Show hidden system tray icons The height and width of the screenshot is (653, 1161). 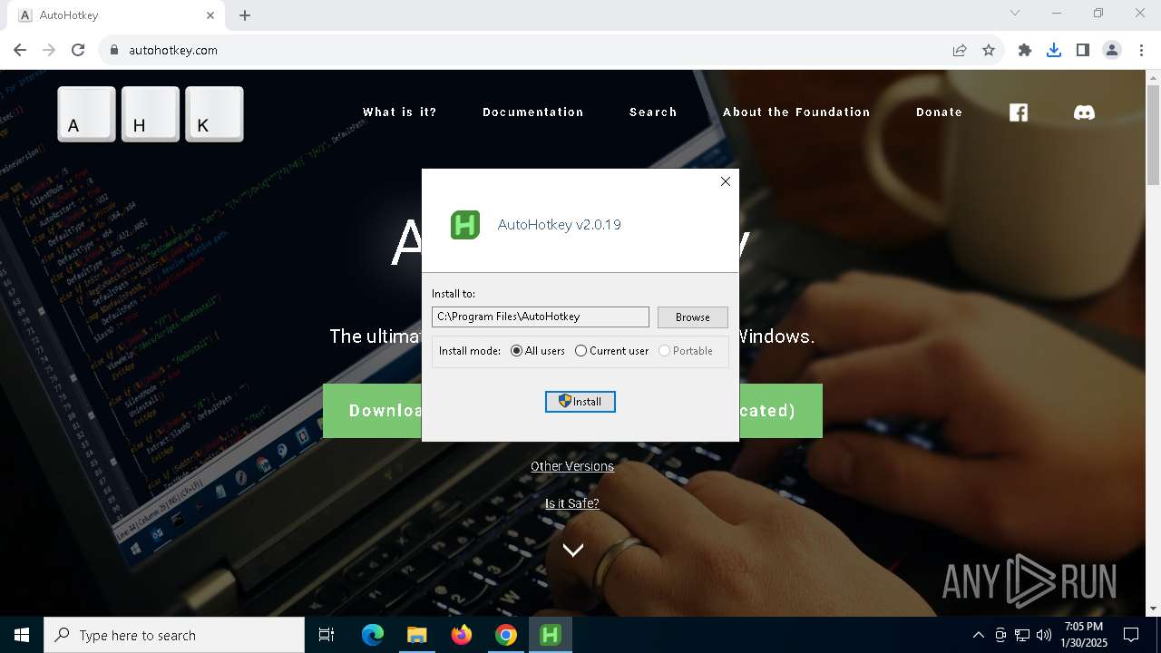pyautogui.click(x=978, y=635)
